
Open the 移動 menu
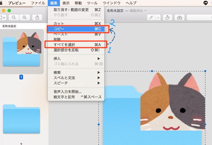pos(78,3)
